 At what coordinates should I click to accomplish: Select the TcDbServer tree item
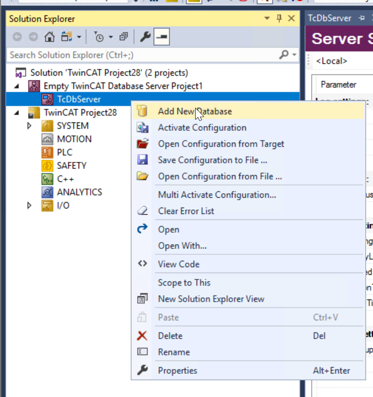point(79,99)
